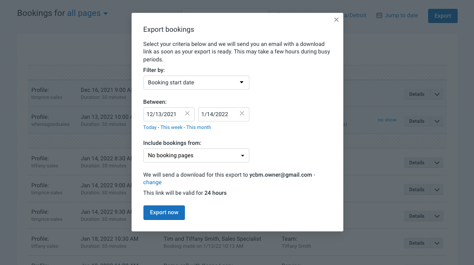474x265 pixels.
Task: Click the Export button in the top bar
Action: pos(442,15)
